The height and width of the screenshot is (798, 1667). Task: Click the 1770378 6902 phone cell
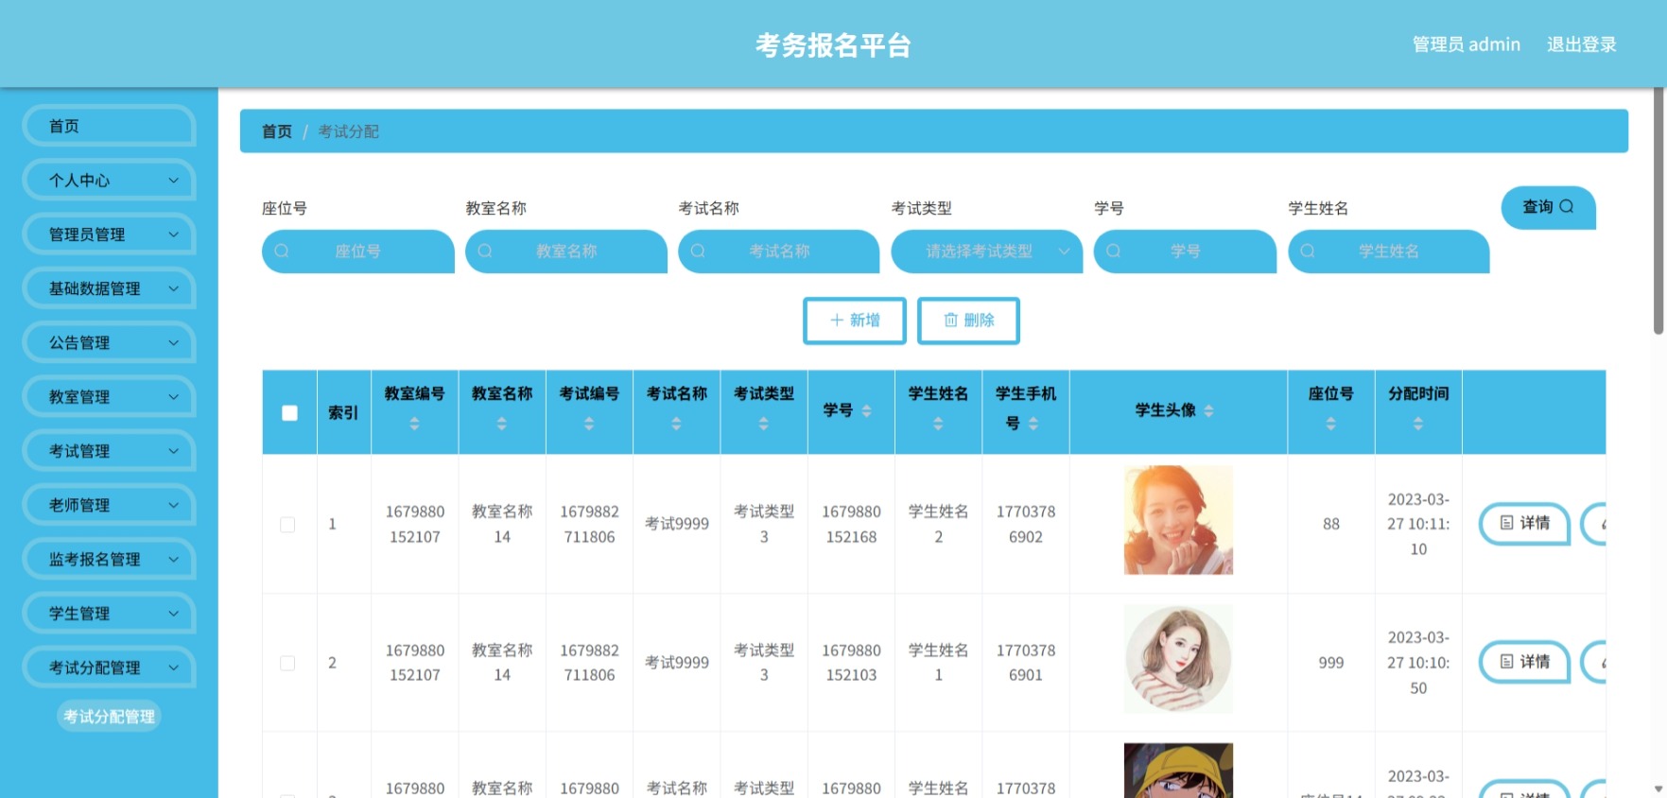click(x=1026, y=524)
